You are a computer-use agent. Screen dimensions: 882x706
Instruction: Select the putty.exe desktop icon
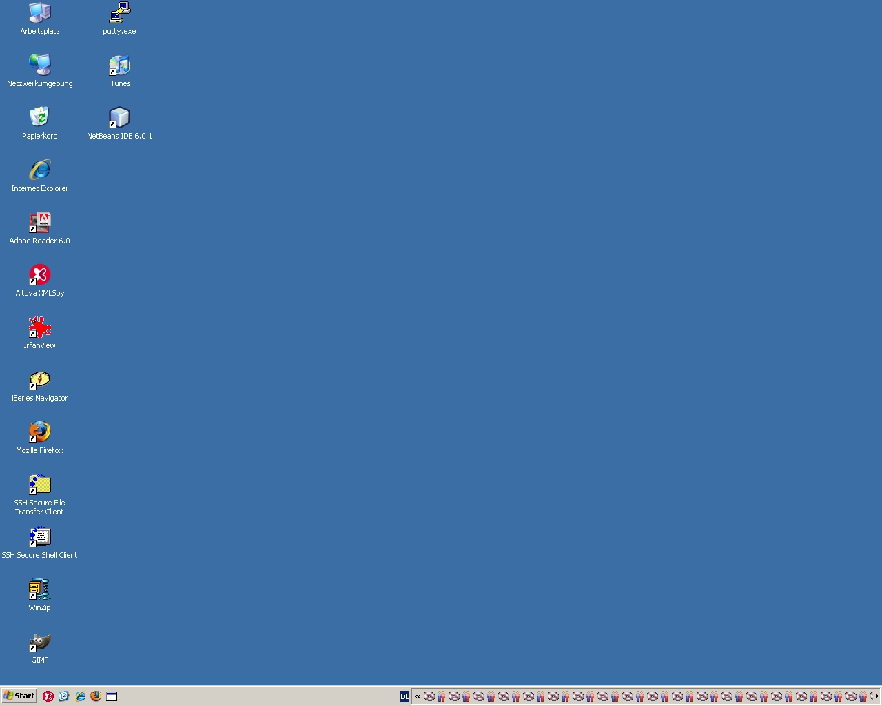pos(119,18)
